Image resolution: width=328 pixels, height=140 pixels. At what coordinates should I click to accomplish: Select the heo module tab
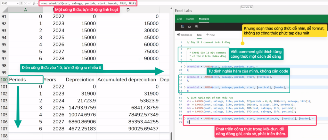coord(199,35)
